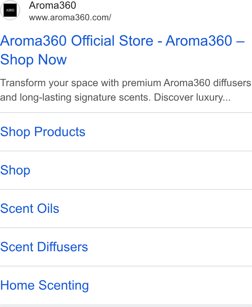Click the Aroma360 site name text
The height and width of the screenshot is (307, 252).
(52, 5)
